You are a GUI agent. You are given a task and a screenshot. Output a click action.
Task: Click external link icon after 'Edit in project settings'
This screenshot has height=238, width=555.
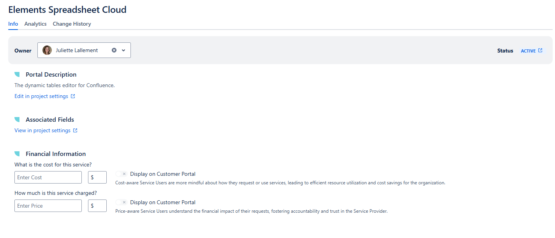point(73,96)
